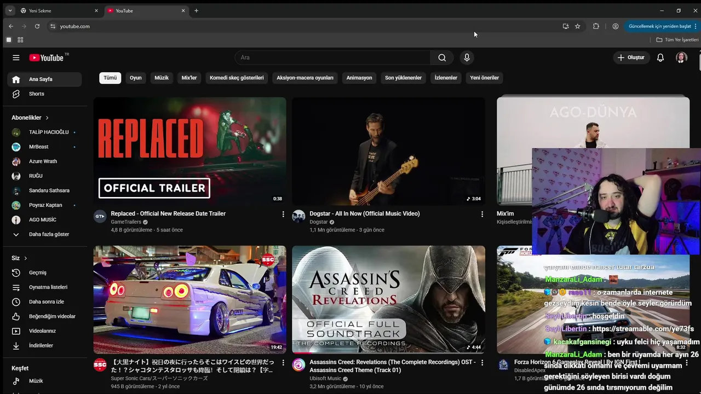Open the notifications bell

[660, 57]
